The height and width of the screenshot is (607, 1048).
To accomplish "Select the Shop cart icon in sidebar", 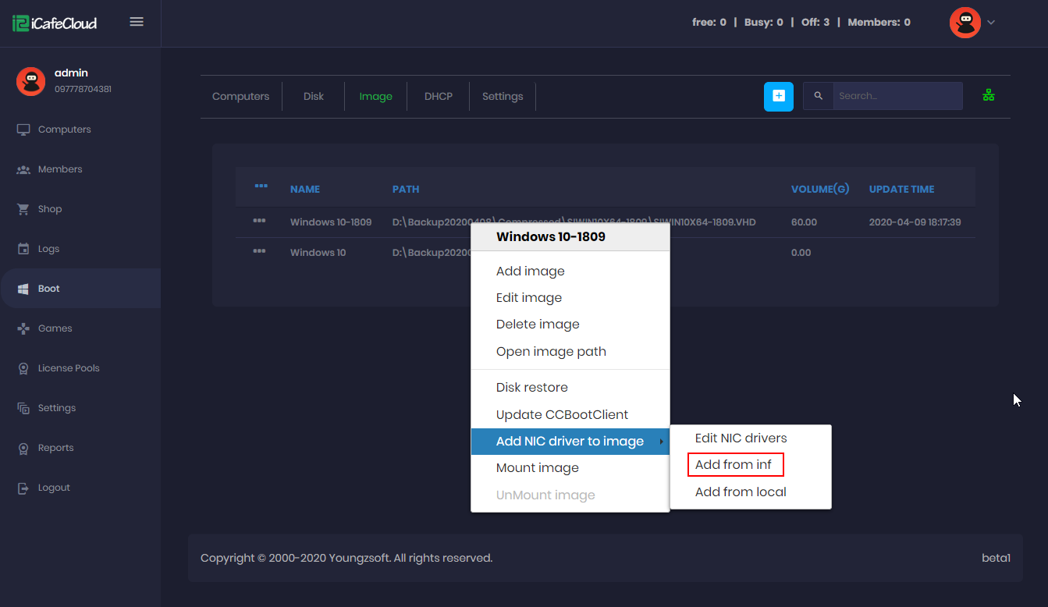I will 24,208.
